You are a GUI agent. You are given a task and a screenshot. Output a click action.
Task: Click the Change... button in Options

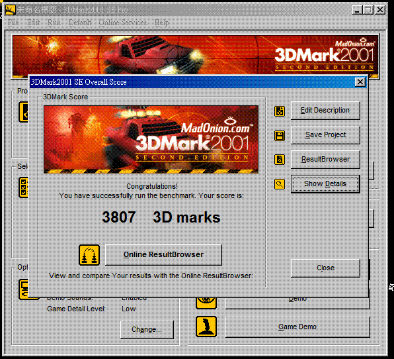pos(147,330)
